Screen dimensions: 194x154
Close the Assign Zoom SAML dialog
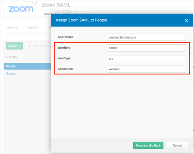pyautogui.click(x=186, y=20)
